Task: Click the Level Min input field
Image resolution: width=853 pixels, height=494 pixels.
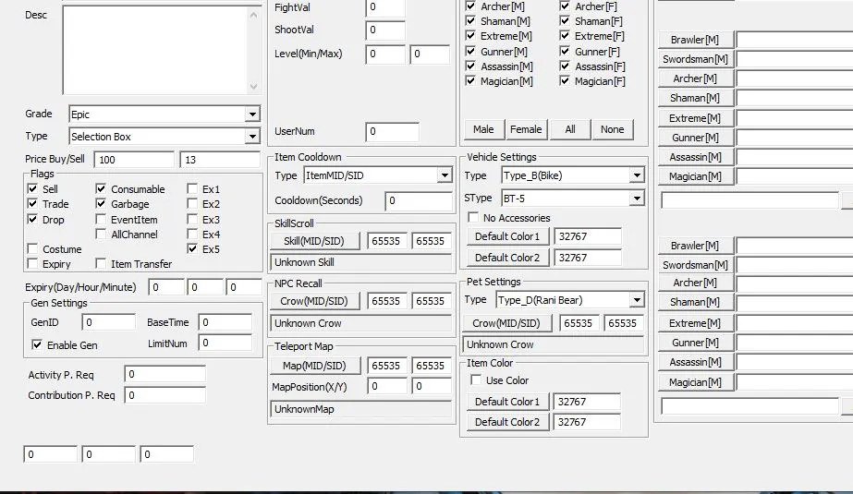Action: pyautogui.click(x=385, y=54)
